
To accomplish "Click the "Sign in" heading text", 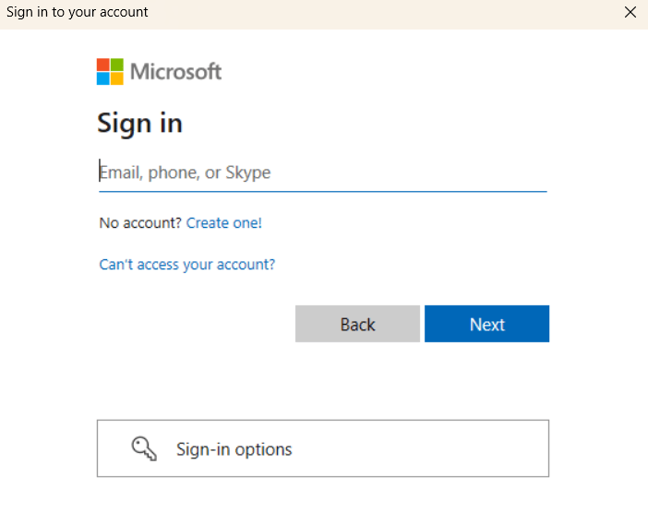I will [139, 124].
